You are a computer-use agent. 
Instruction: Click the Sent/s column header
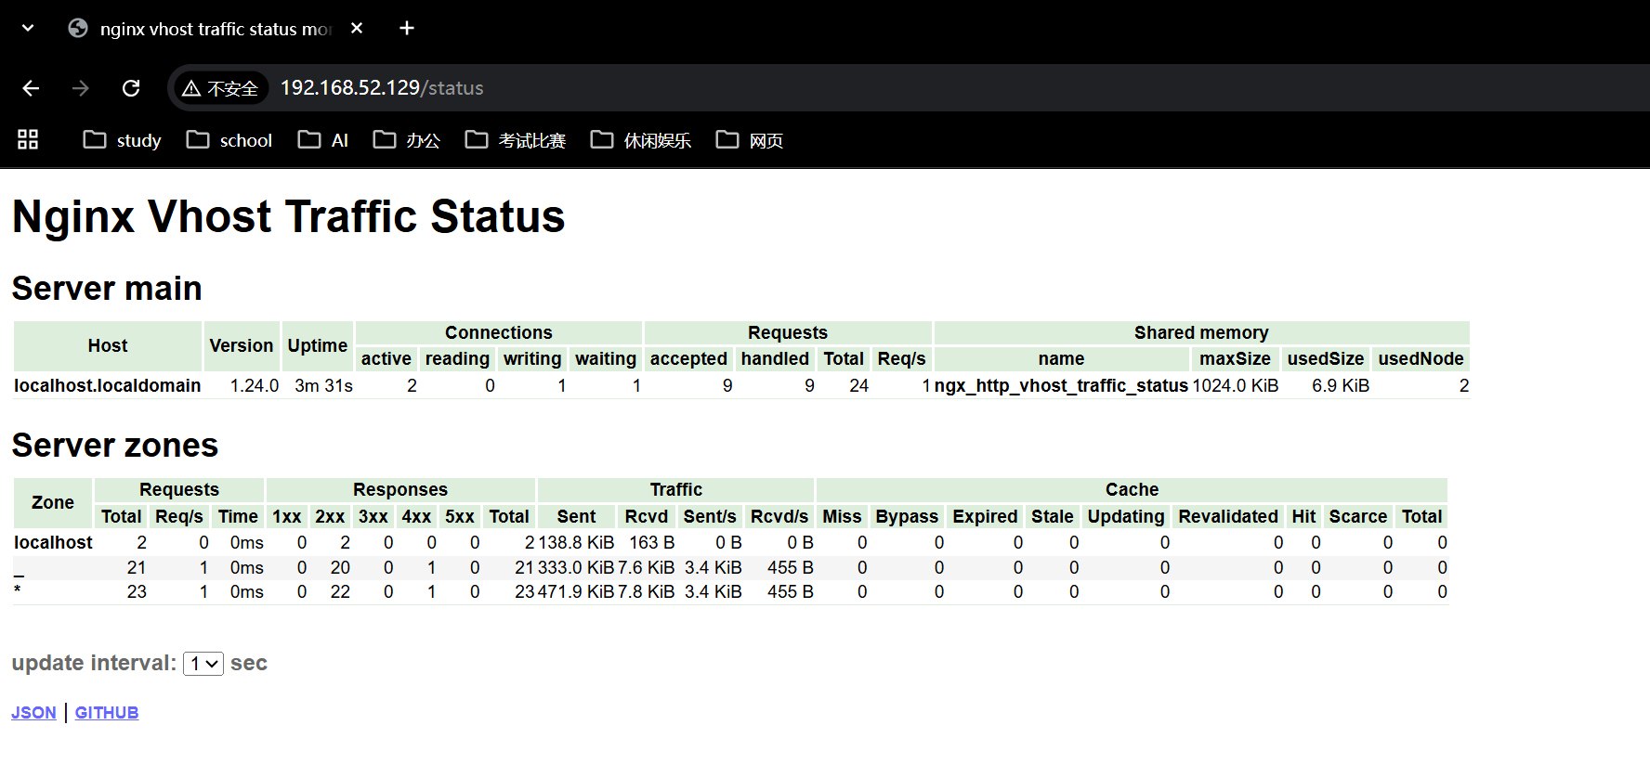pos(710,516)
